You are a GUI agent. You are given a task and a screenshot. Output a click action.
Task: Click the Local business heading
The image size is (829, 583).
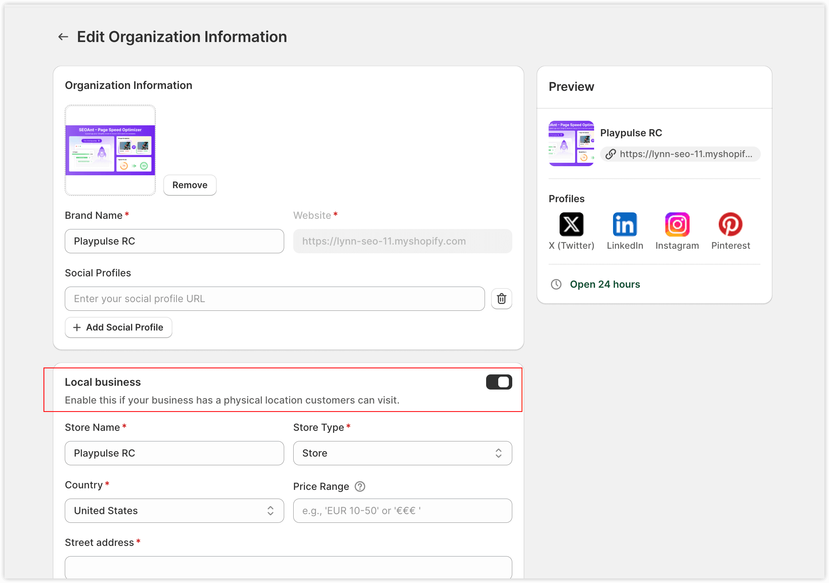[x=103, y=382]
